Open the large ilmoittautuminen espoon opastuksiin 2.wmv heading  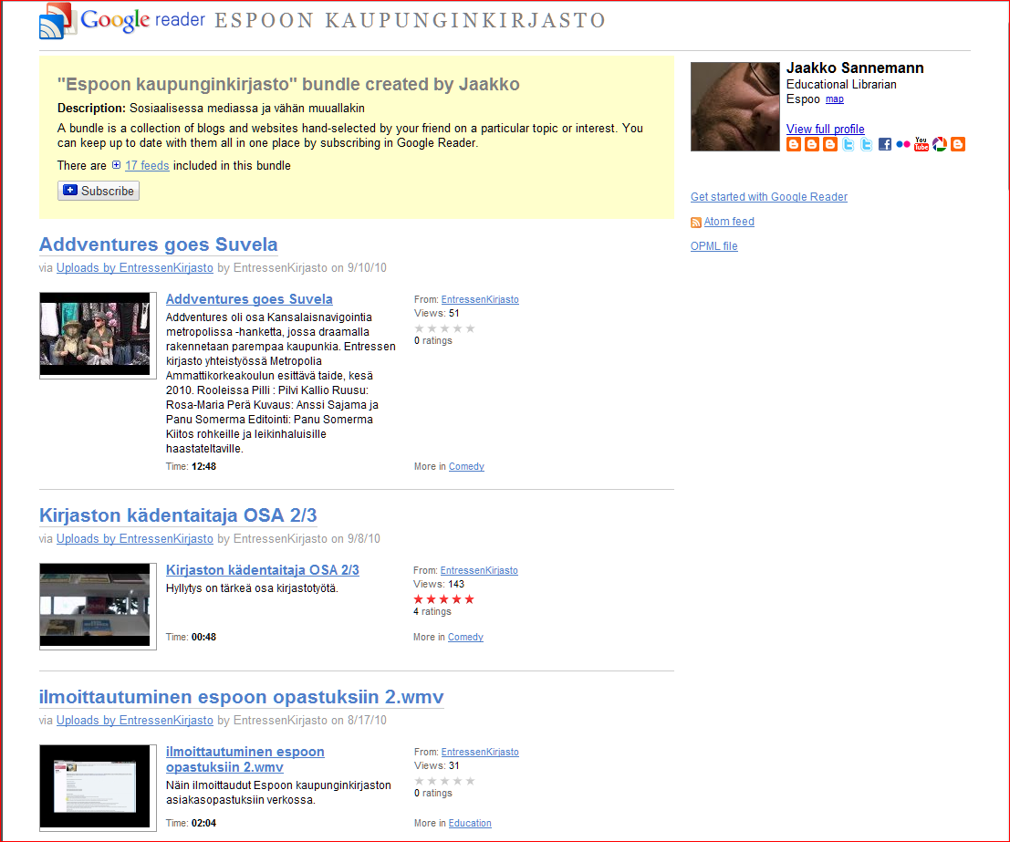click(x=242, y=697)
